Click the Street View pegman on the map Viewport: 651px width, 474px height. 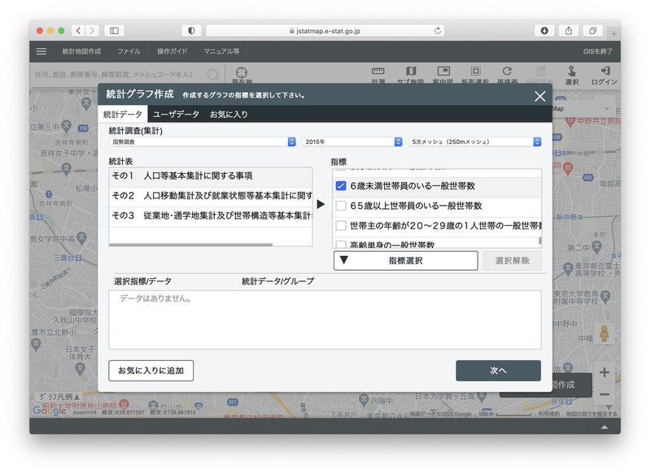click(604, 334)
